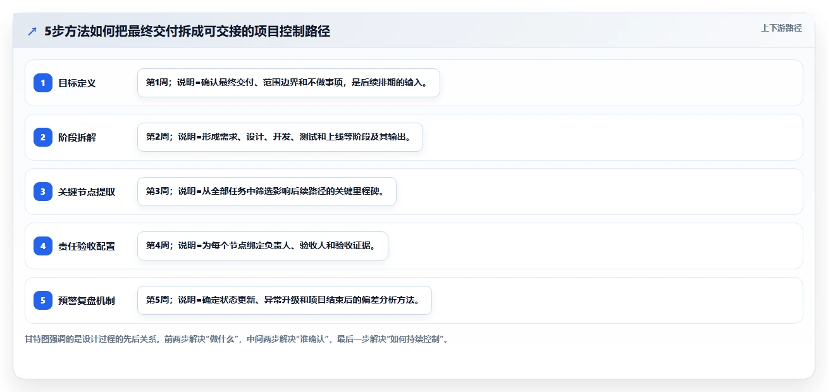Select the 责任验收配置 step label
The width and height of the screenshot is (828, 392).
pos(87,246)
